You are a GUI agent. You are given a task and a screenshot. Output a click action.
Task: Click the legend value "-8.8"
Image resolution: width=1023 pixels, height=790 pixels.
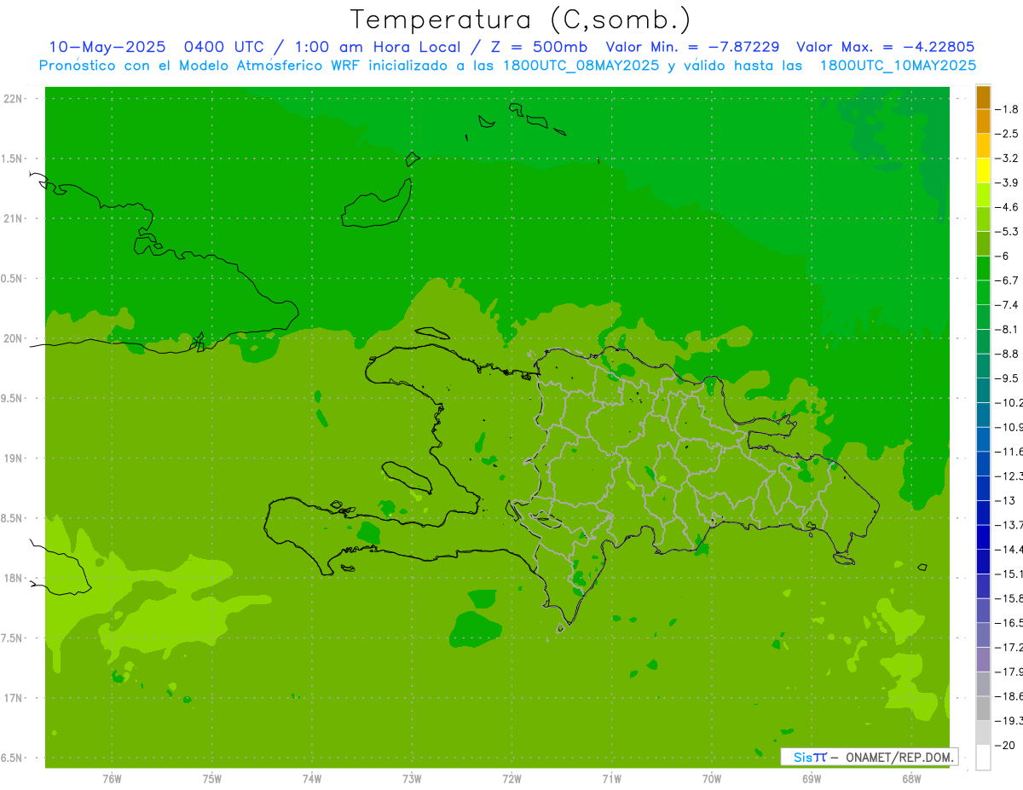click(1007, 354)
